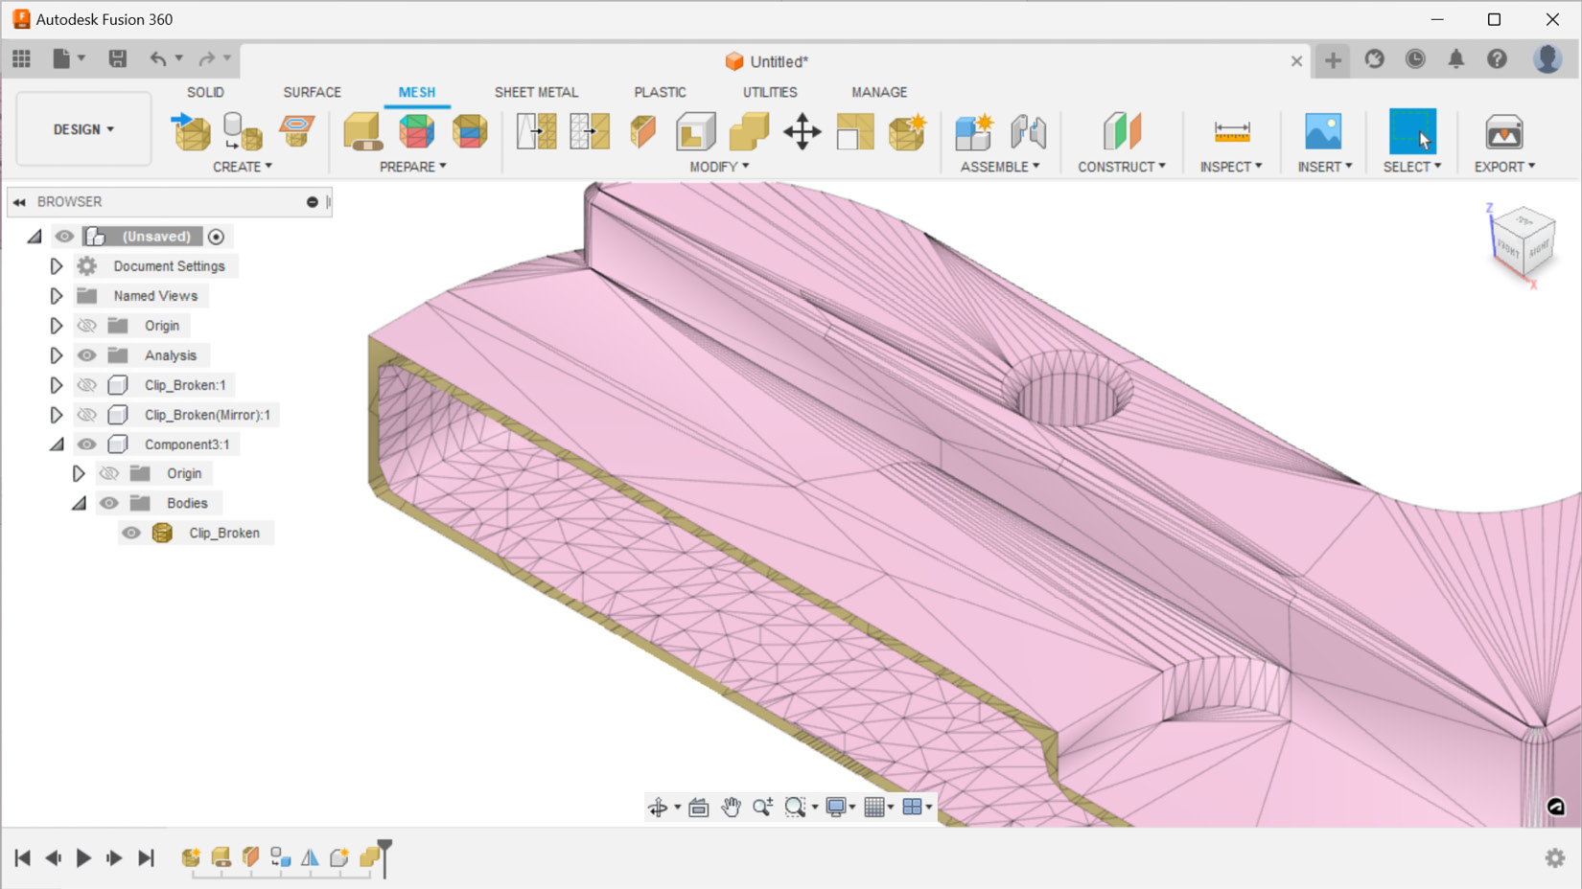Expand the Document Settings node
This screenshot has height=889, width=1582.
[x=56, y=266]
